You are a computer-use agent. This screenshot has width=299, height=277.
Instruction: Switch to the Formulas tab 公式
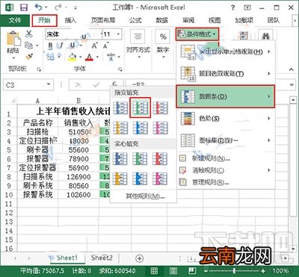tap(135, 20)
